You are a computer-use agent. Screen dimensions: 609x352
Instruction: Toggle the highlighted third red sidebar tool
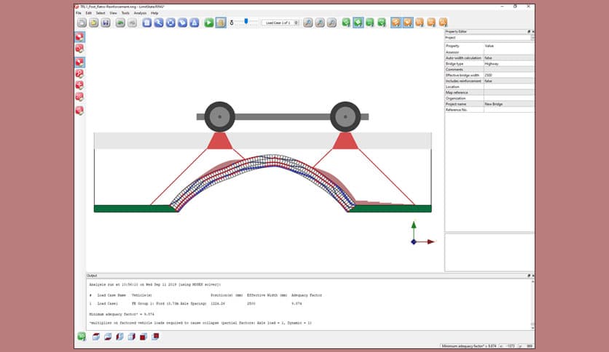point(79,62)
